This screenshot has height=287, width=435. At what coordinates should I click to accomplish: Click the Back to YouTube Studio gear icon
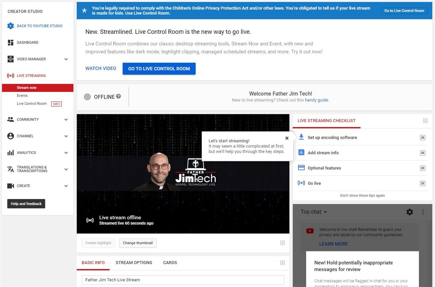click(10, 26)
